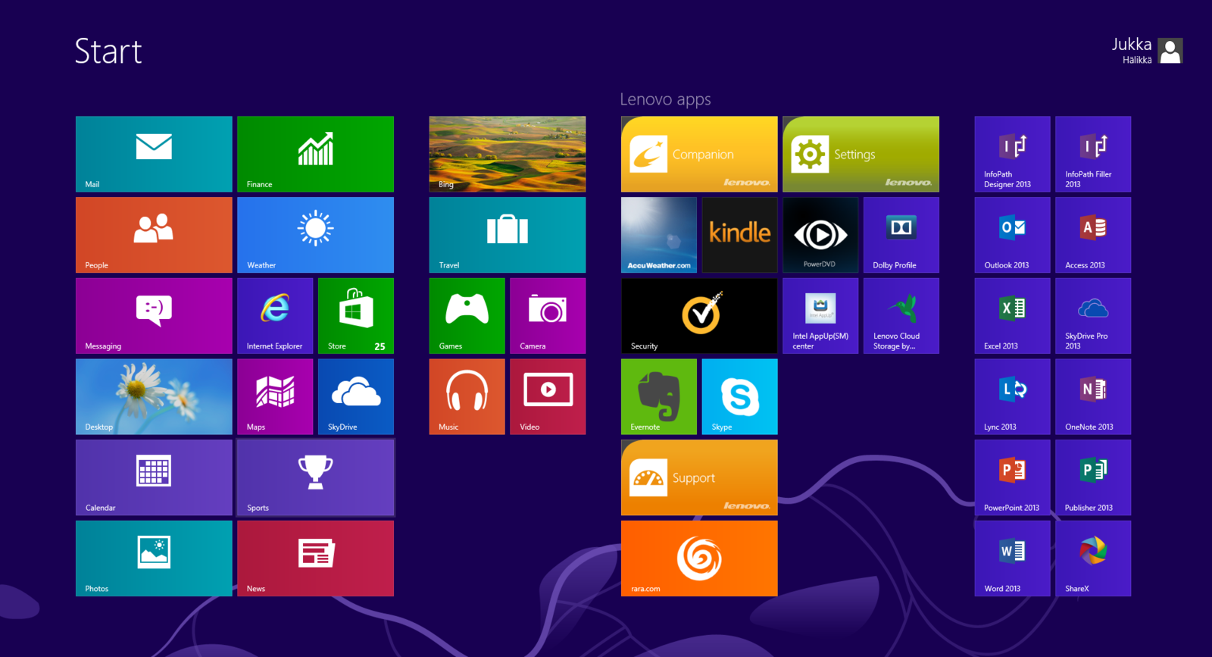Open the rara.com tile
The height and width of the screenshot is (657, 1212).
(699, 558)
